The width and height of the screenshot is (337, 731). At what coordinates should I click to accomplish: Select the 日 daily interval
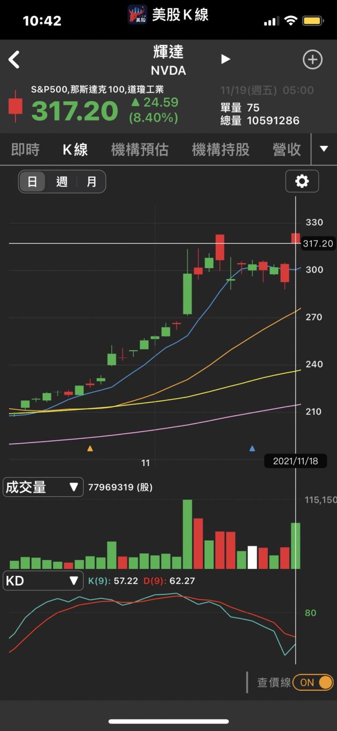click(32, 181)
